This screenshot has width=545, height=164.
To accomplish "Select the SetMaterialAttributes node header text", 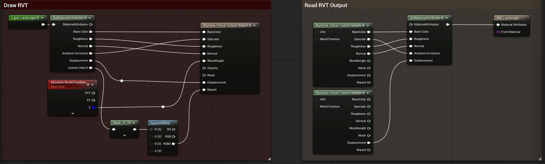I will pos(425,18).
